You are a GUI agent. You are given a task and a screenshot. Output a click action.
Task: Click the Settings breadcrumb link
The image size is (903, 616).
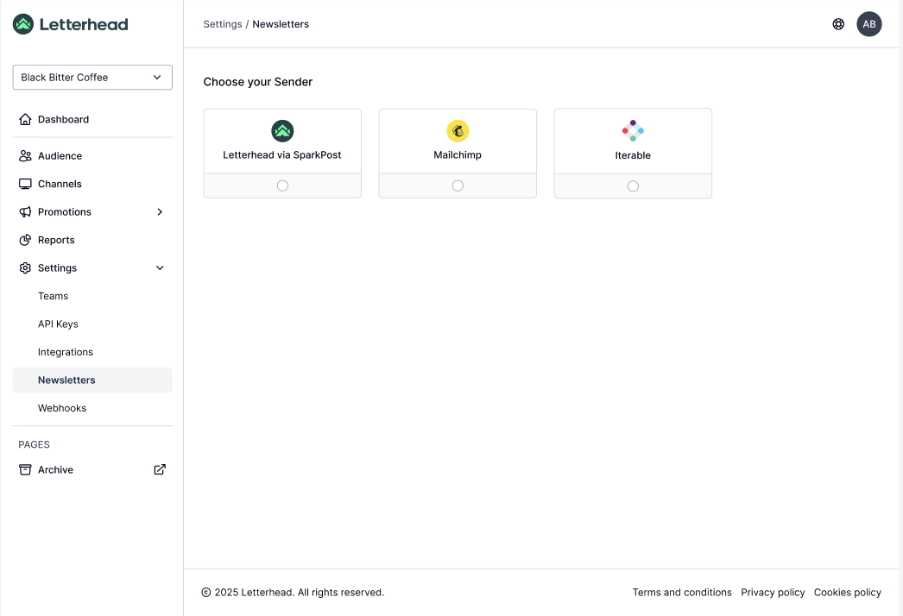tap(223, 24)
